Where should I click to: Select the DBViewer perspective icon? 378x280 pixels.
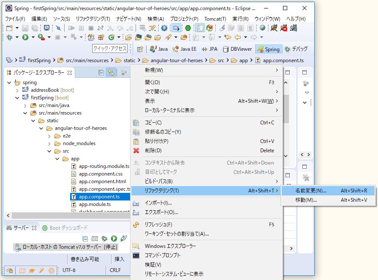tap(237, 49)
